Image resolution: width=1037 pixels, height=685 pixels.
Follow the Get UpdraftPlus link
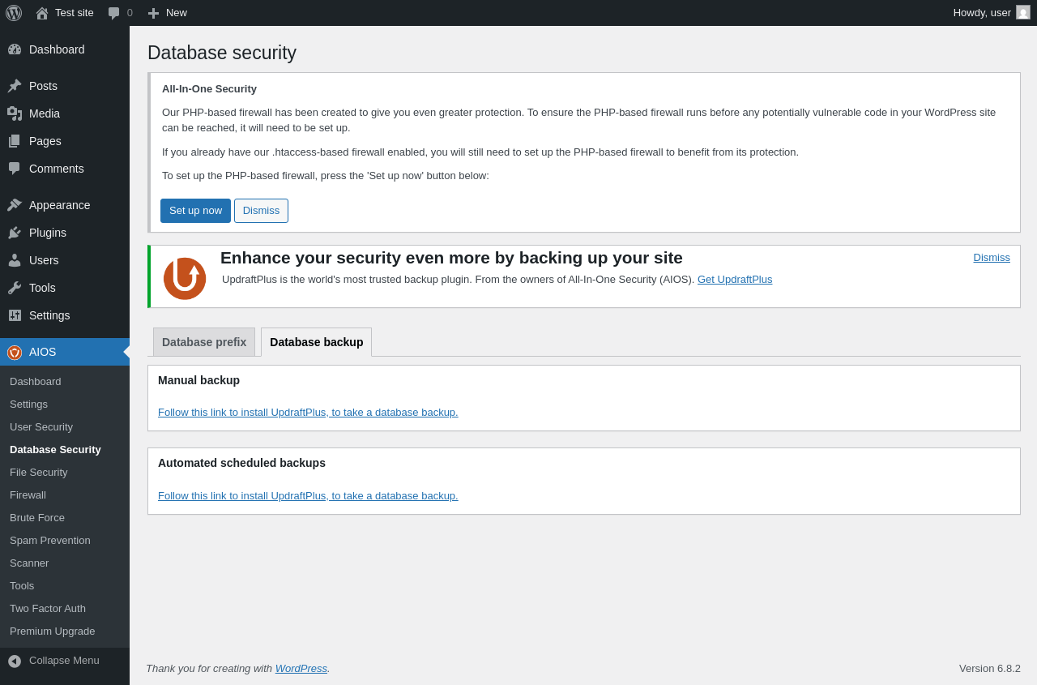pyautogui.click(x=735, y=279)
